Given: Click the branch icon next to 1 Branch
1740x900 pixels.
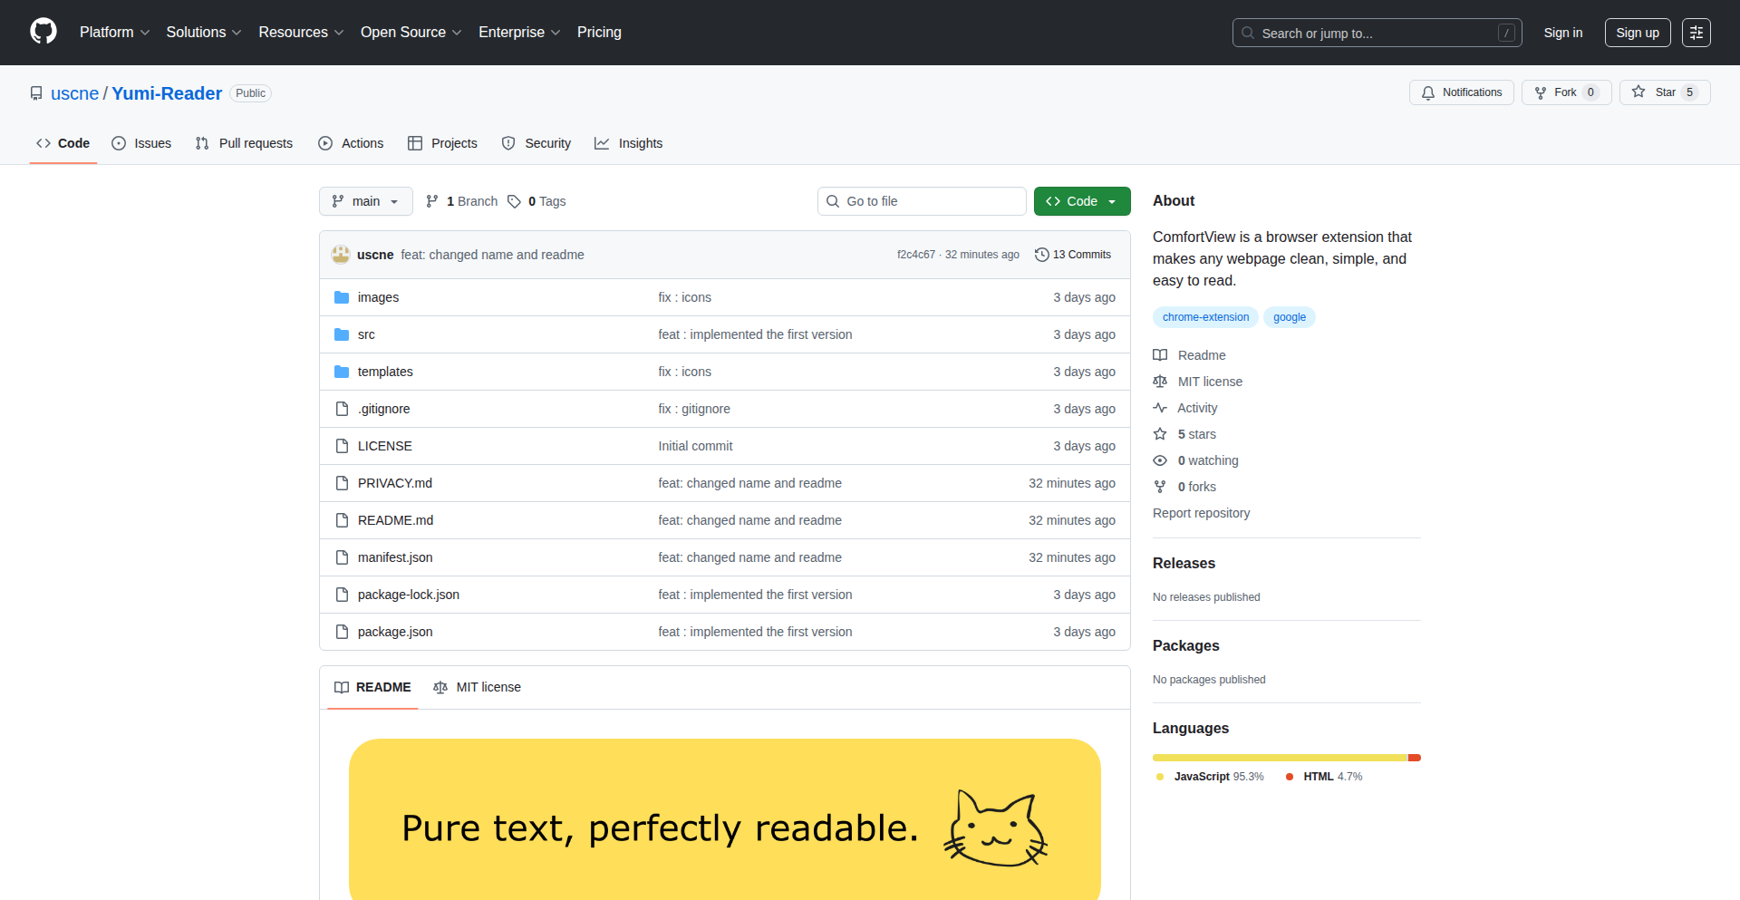Looking at the screenshot, I should click(432, 201).
